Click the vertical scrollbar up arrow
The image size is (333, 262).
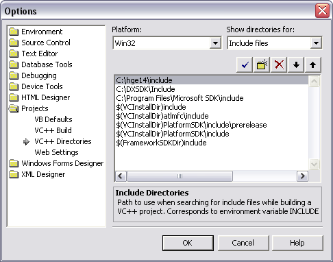(314, 81)
